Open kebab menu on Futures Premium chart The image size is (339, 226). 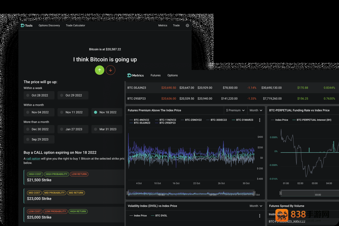260,120
